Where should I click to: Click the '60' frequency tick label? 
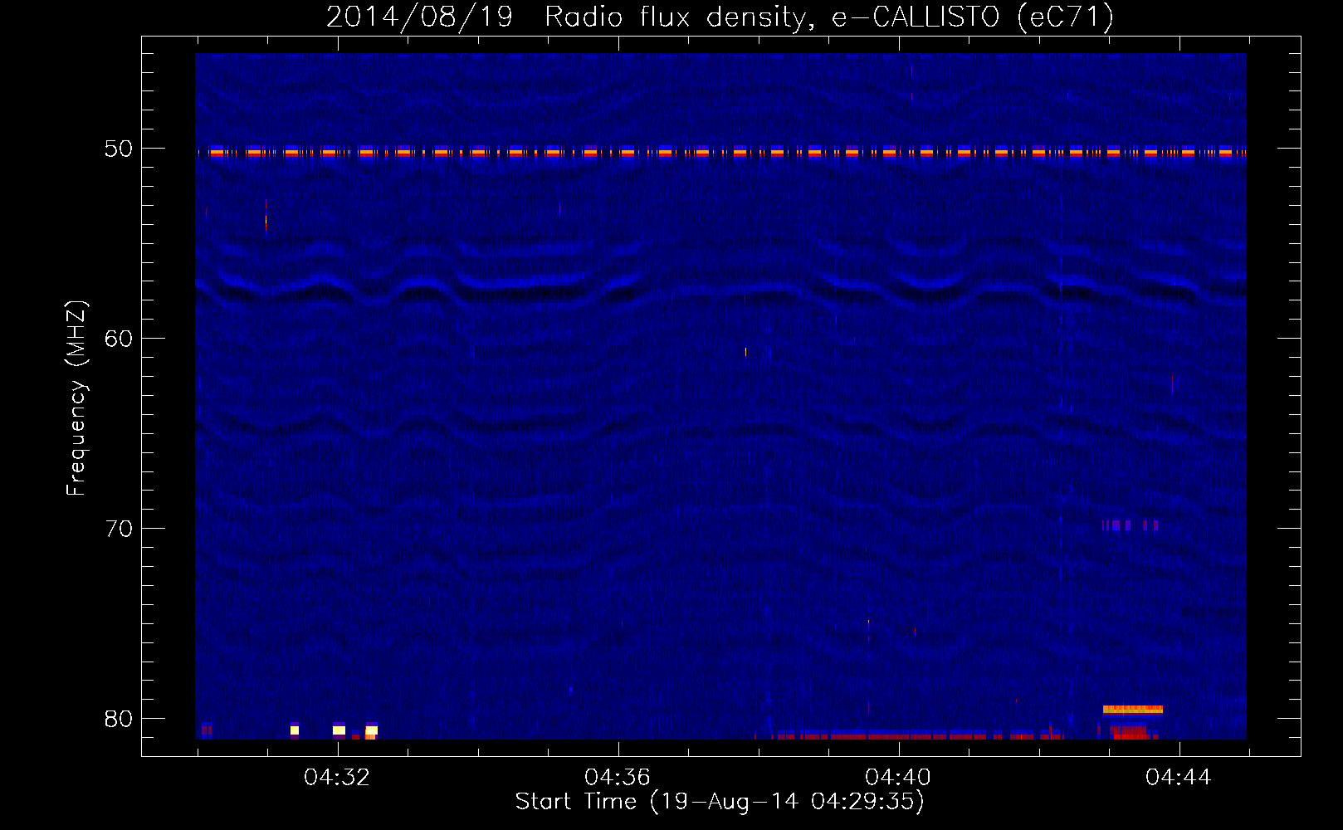pos(119,339)
